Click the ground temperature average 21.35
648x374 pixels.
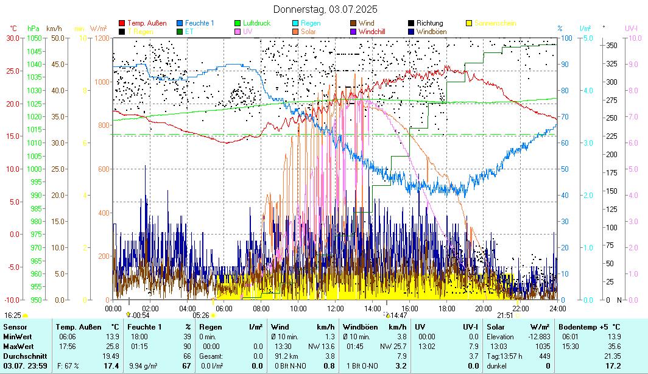[613, 356]
